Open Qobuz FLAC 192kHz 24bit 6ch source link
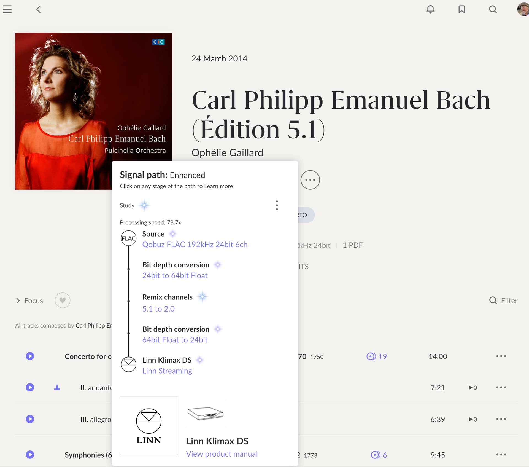Viewport: 529px width, 467px height. 195,245
